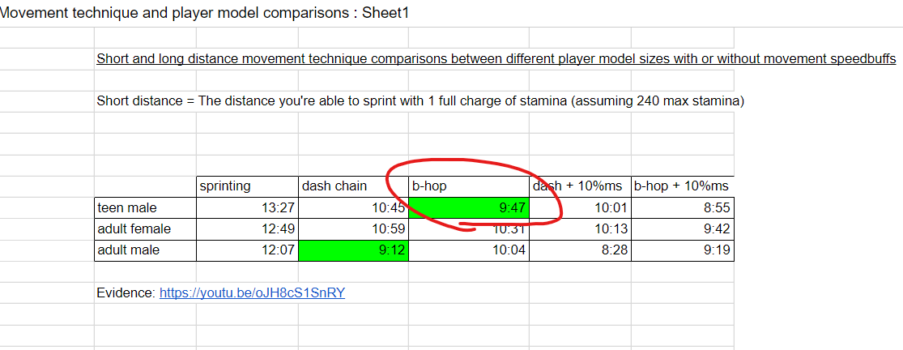Select the green 9:47 b-hop cell
Viewport: 903px width, 350px height.
(469, 208)
